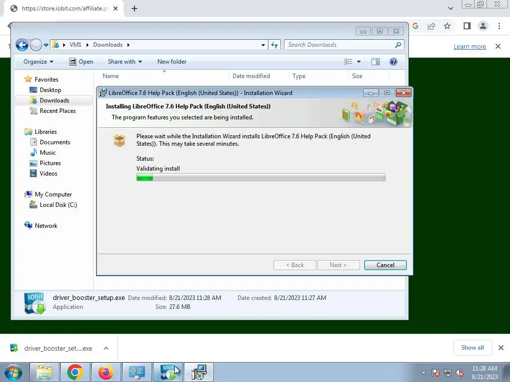The image size is (510, 382).
Task: Open recent locations dropdown arrow in Explorer
Action: 46,45
